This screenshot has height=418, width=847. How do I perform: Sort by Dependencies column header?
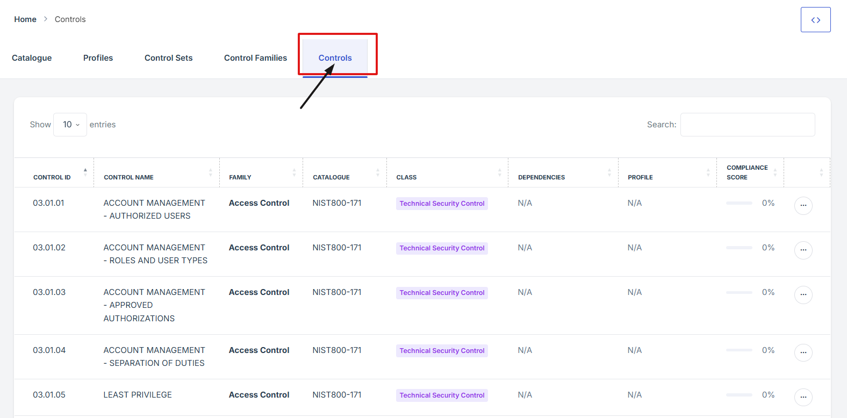(x=541, y=177)
